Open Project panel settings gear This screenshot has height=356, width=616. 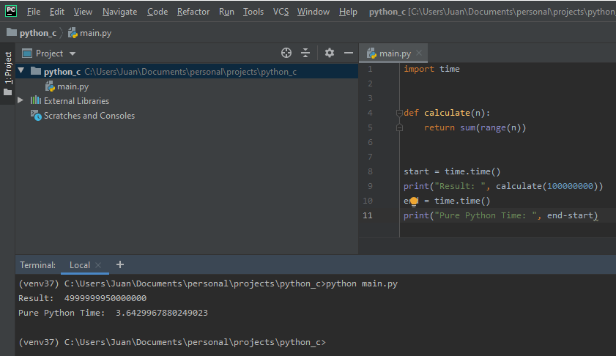[x=329, y=53]
